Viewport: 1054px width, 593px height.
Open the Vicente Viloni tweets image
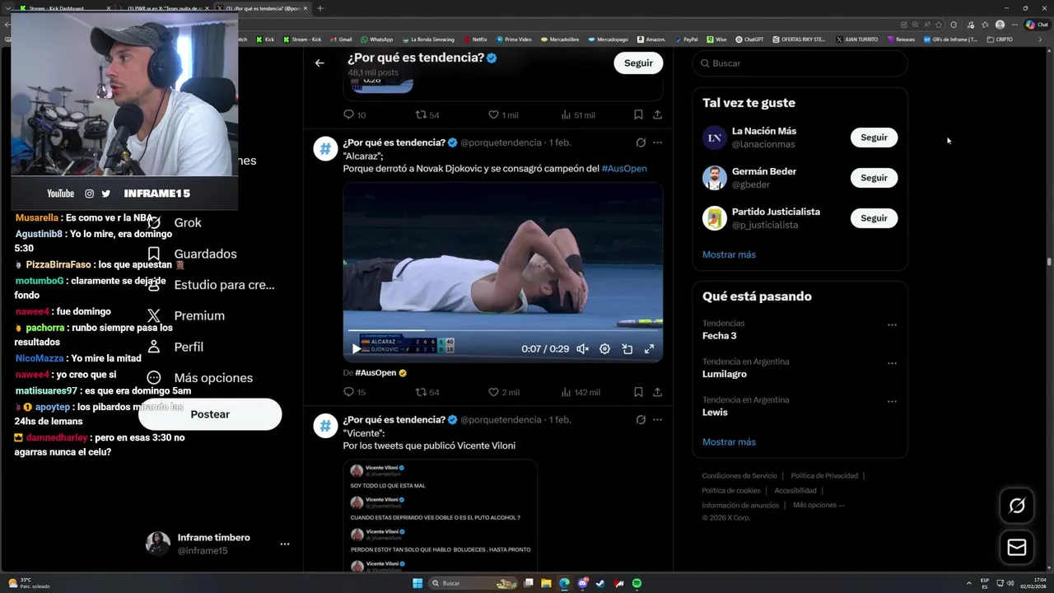pos(441,517)
